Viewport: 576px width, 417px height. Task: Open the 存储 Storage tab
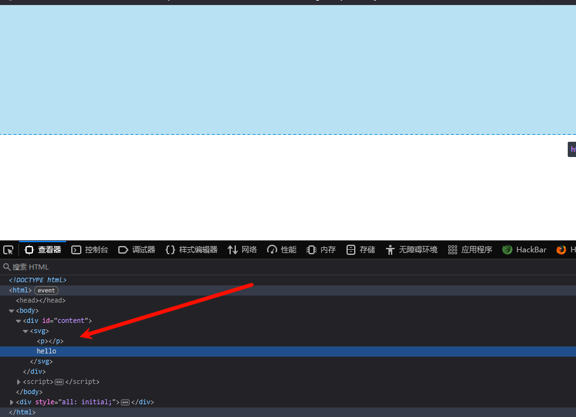coord(360,250)
